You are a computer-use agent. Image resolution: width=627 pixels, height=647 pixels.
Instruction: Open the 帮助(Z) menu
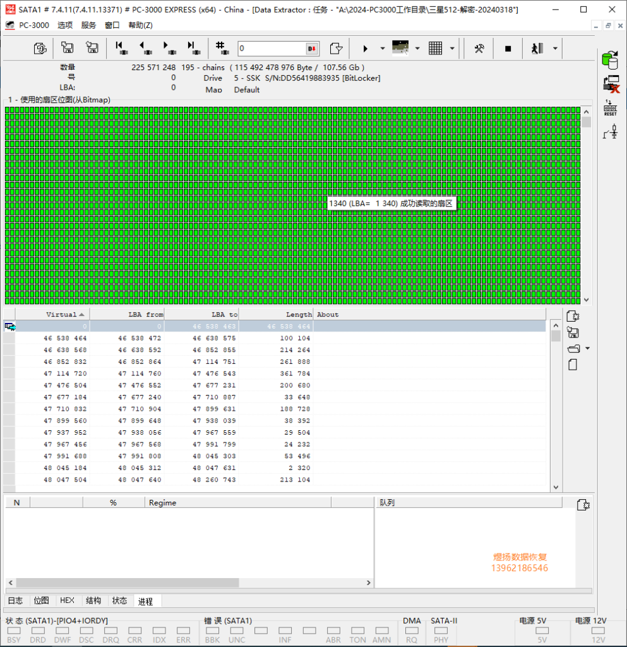[x=141, y=25]
